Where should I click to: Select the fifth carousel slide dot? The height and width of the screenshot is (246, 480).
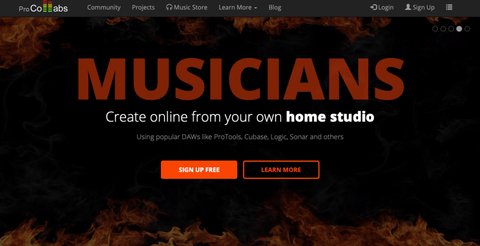click(467, 28)
